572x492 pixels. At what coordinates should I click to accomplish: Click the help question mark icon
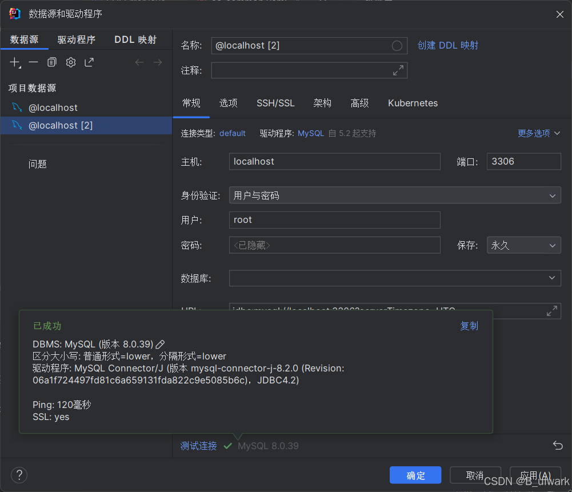coord(19,475)
